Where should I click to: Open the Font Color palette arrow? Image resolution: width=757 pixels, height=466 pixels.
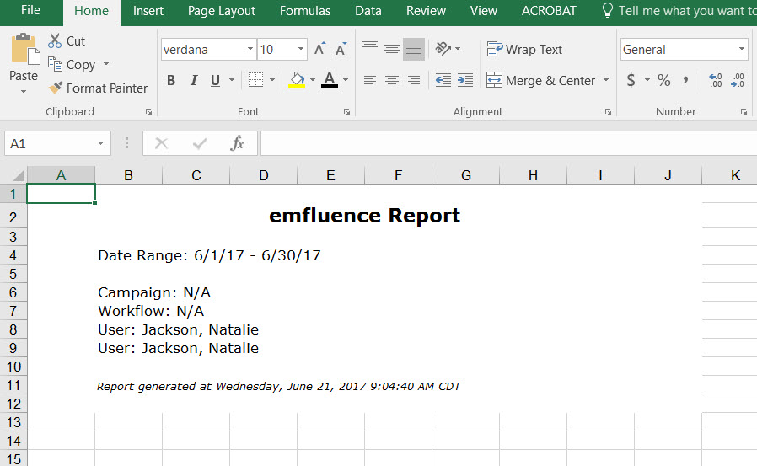coord(346,80)
